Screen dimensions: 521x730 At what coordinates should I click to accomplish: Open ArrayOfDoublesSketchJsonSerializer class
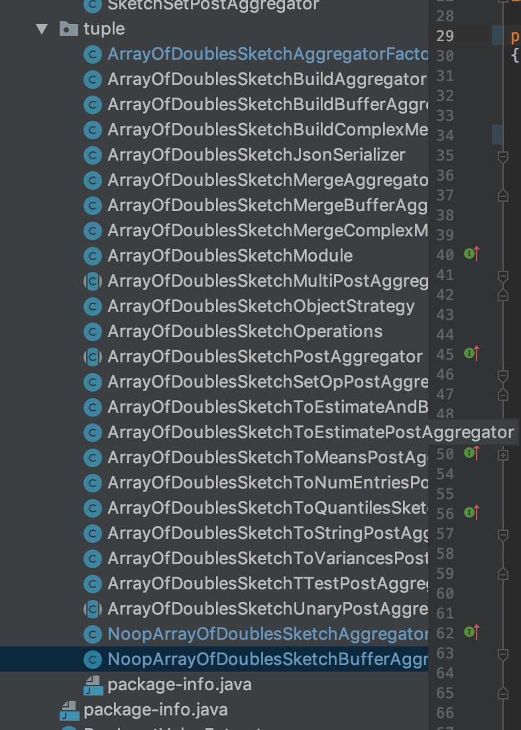coord(257,155)
